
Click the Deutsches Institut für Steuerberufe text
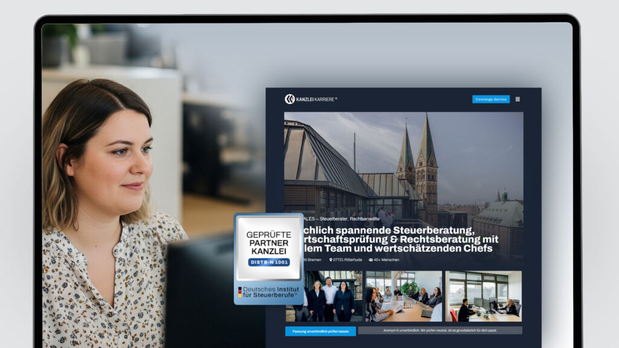pos(272,292)
